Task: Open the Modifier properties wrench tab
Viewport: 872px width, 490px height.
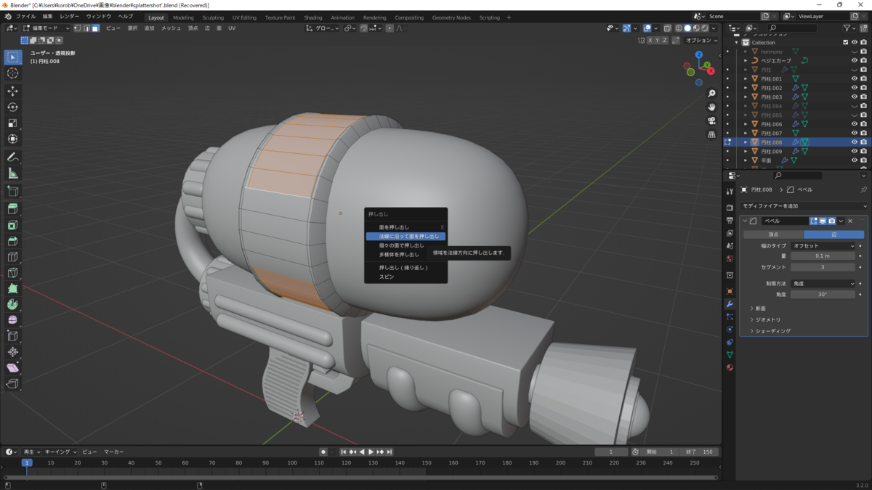Action: pos(730,303)
